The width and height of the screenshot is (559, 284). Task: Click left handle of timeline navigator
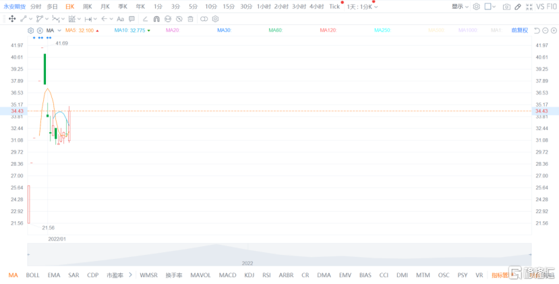point(28,254)
